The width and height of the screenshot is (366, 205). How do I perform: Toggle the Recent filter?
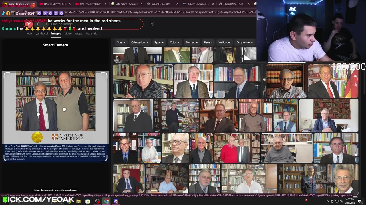(x=208, y=42)
